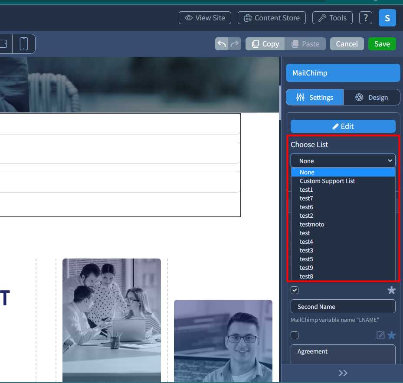
Task: Select the smiling man with glasses photo
Action: click(223, 341)
